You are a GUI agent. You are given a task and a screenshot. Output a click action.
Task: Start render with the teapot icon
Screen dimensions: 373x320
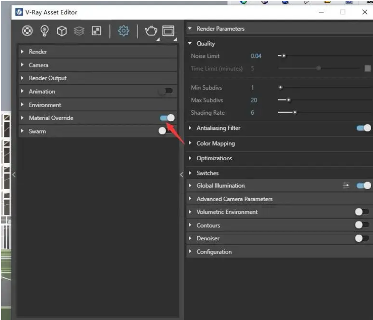click(151, 31)
